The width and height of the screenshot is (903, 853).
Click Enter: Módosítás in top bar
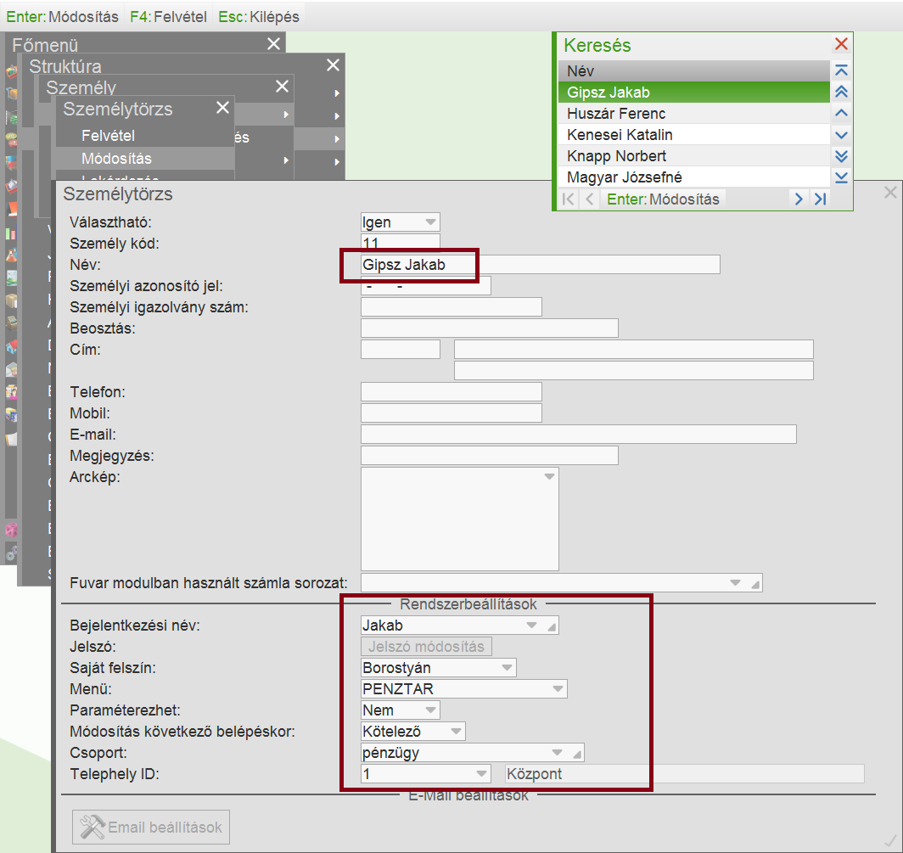tap(62, 17)
